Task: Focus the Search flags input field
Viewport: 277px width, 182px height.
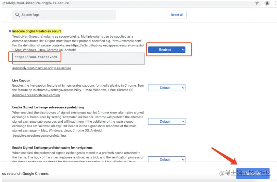Action: tap(64, 15)
